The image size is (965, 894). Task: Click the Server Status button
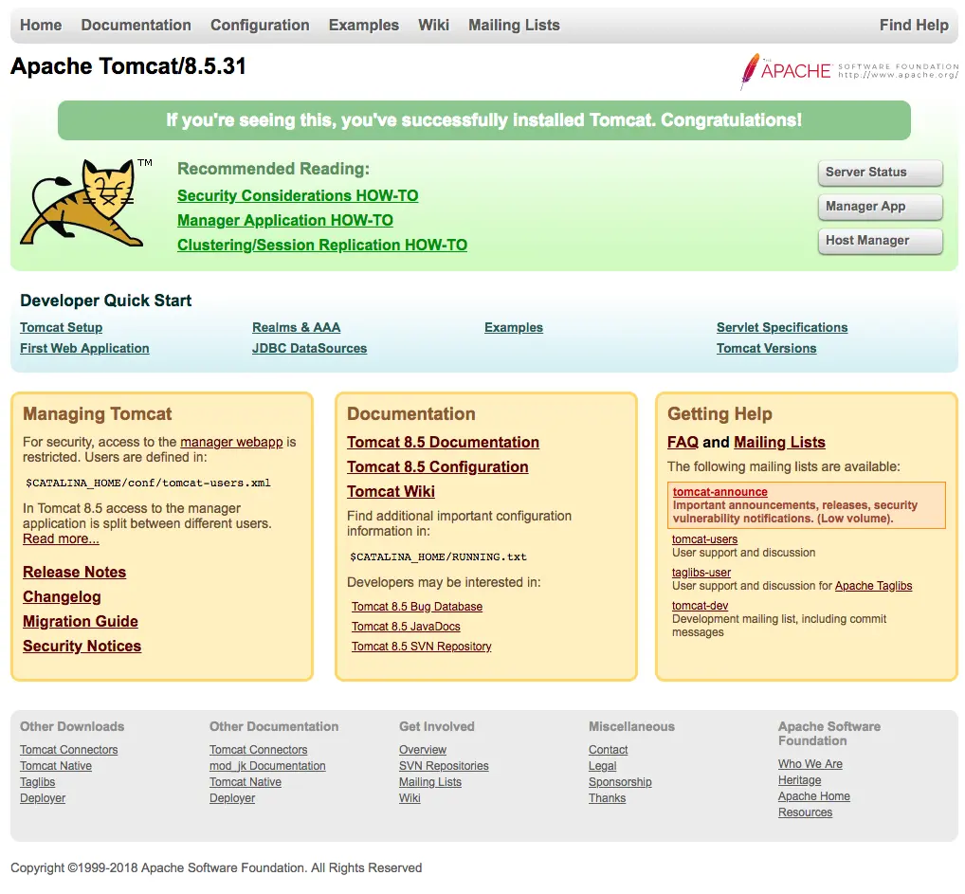pos(880,173)
